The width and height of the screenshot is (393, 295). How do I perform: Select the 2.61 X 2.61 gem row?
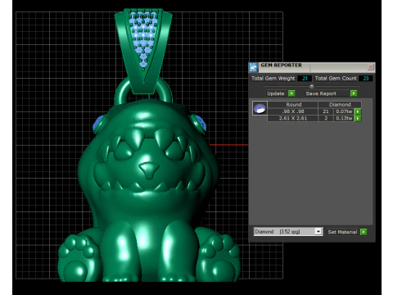click(x=293, y=118)
